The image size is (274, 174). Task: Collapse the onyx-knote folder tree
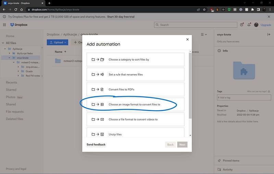click(x=10, y=58)
